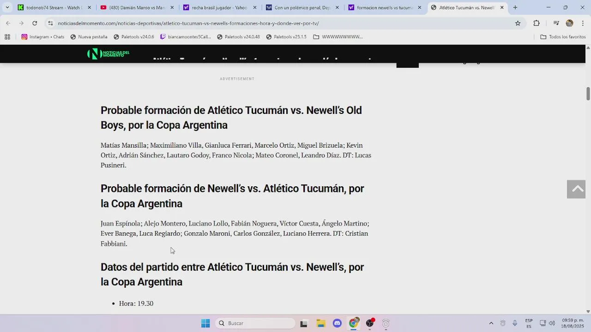Open the Chrome three-dot menu
The height and width of the screenshot is (332, 591).
(x=583, y=23)
